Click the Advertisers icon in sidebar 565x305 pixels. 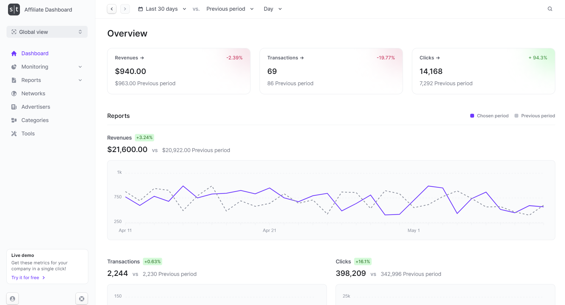pyautogui.click(x=14, y=107)
